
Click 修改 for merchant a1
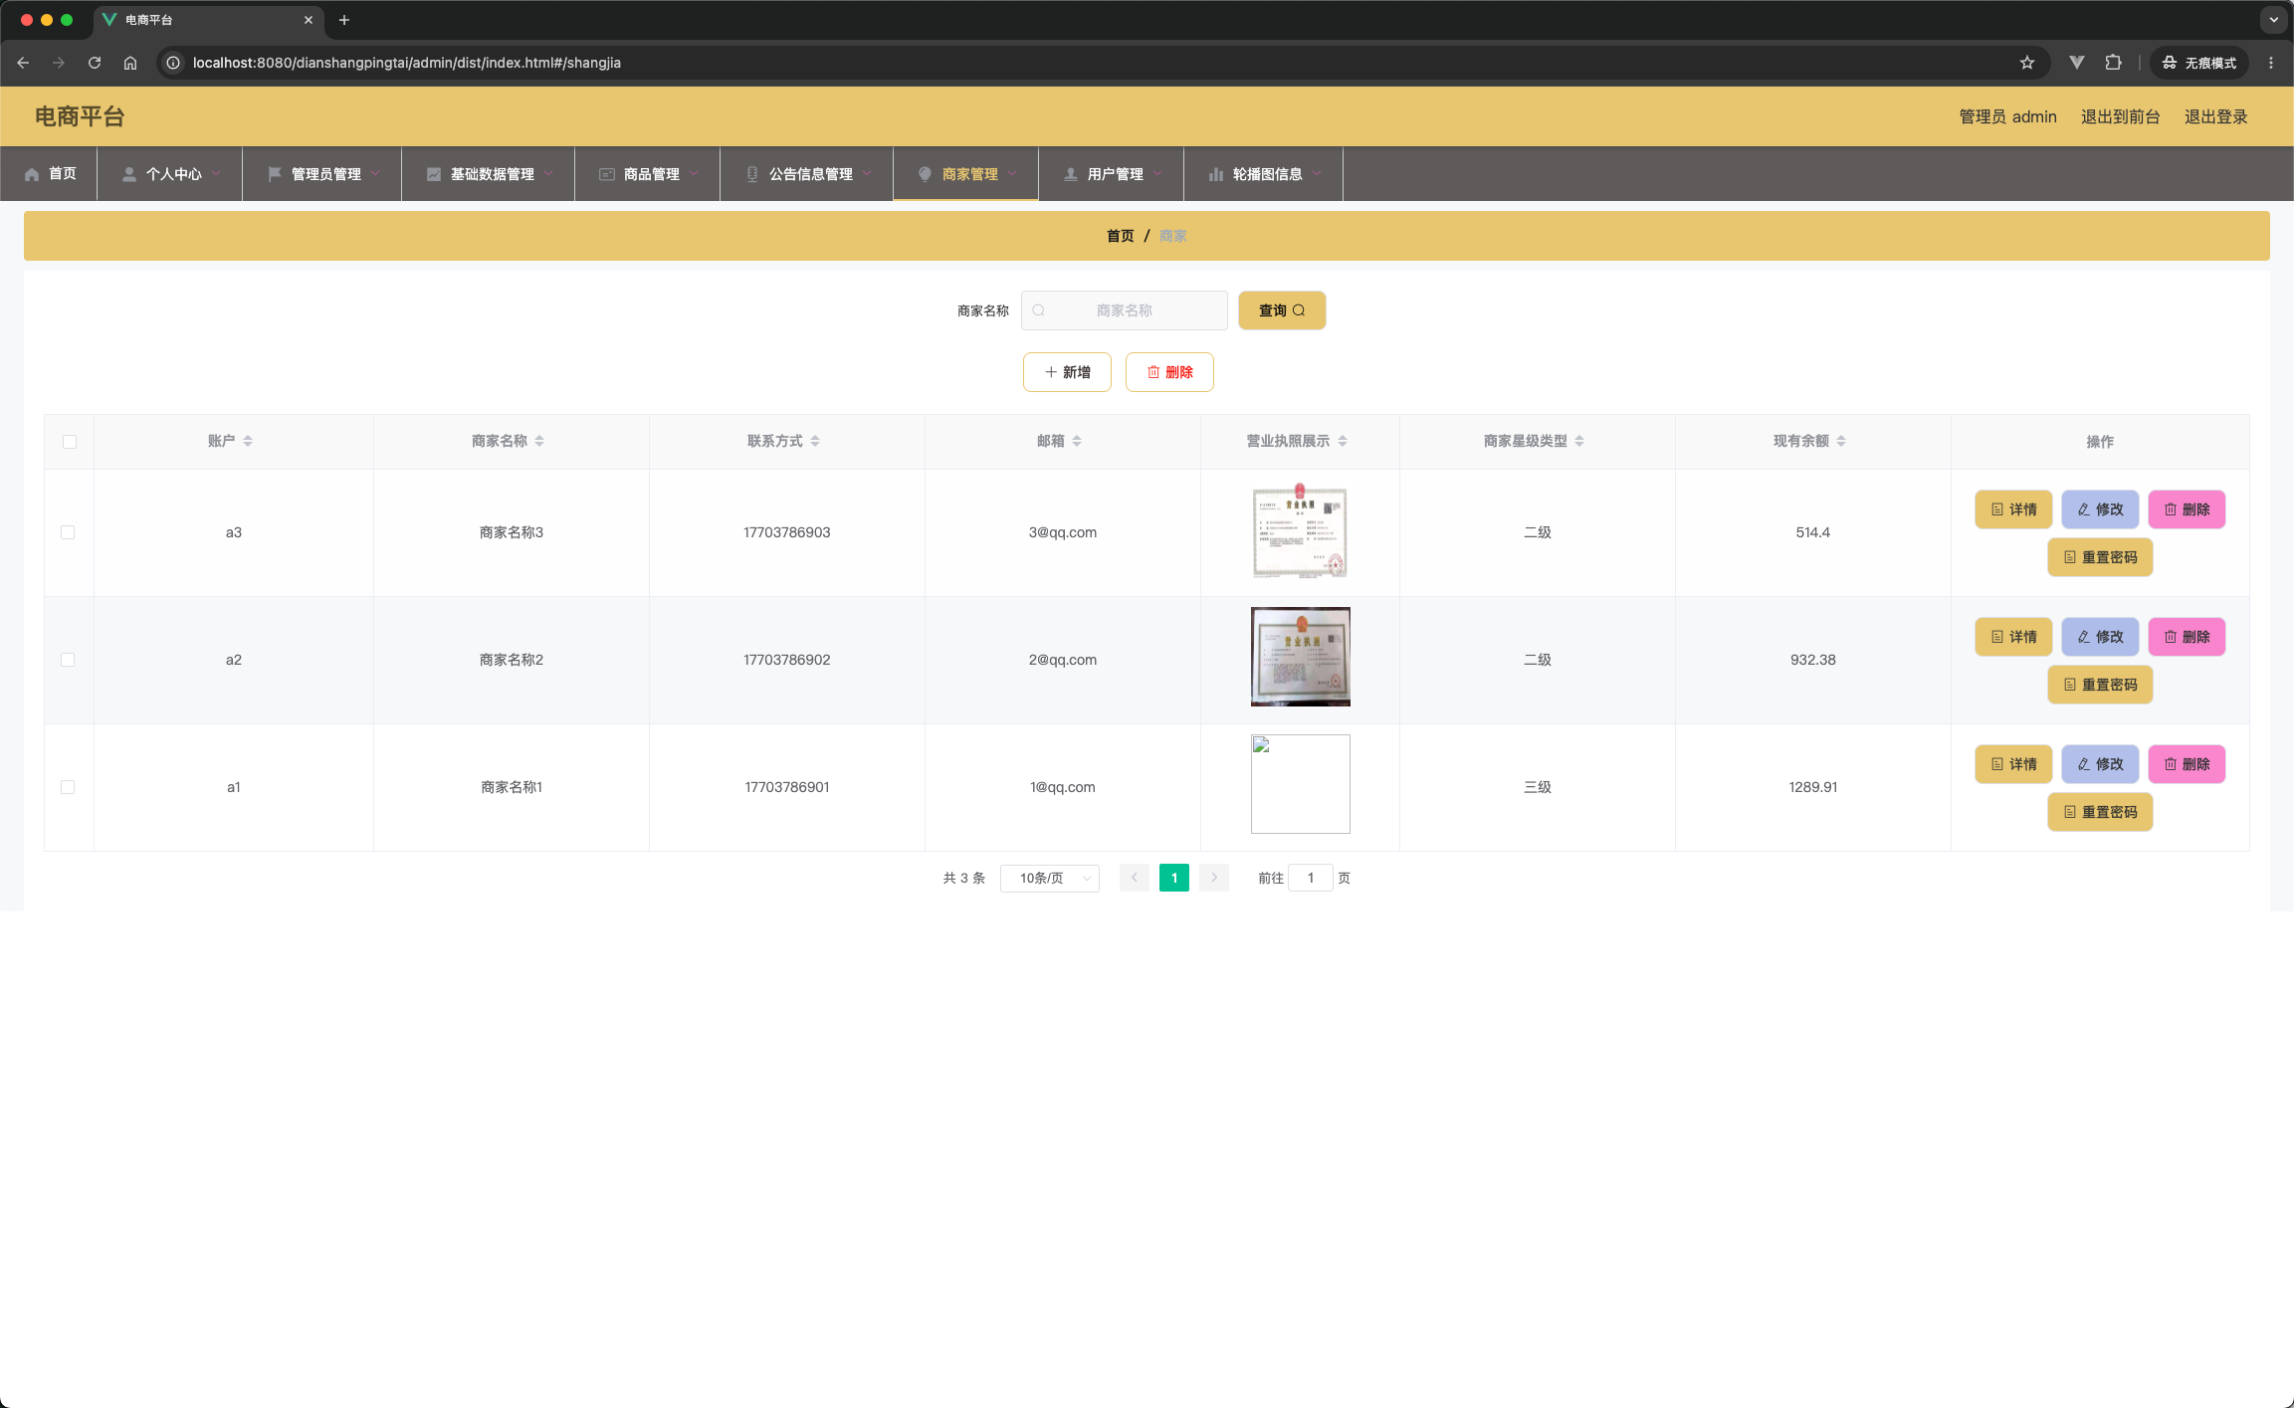click(2100, 764)
